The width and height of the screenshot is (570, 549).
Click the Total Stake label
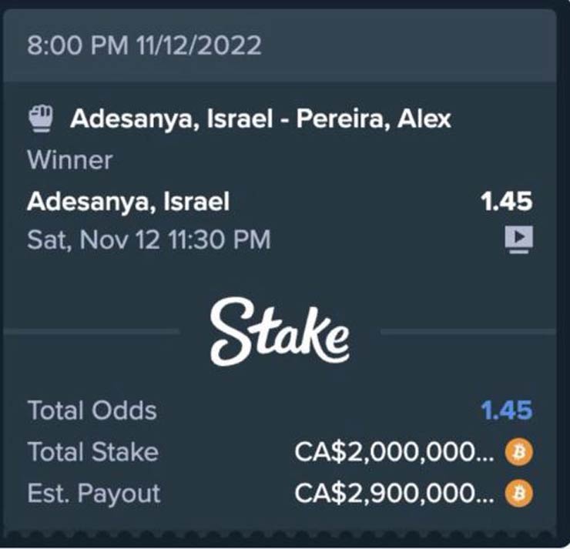[x=92, y=452]
